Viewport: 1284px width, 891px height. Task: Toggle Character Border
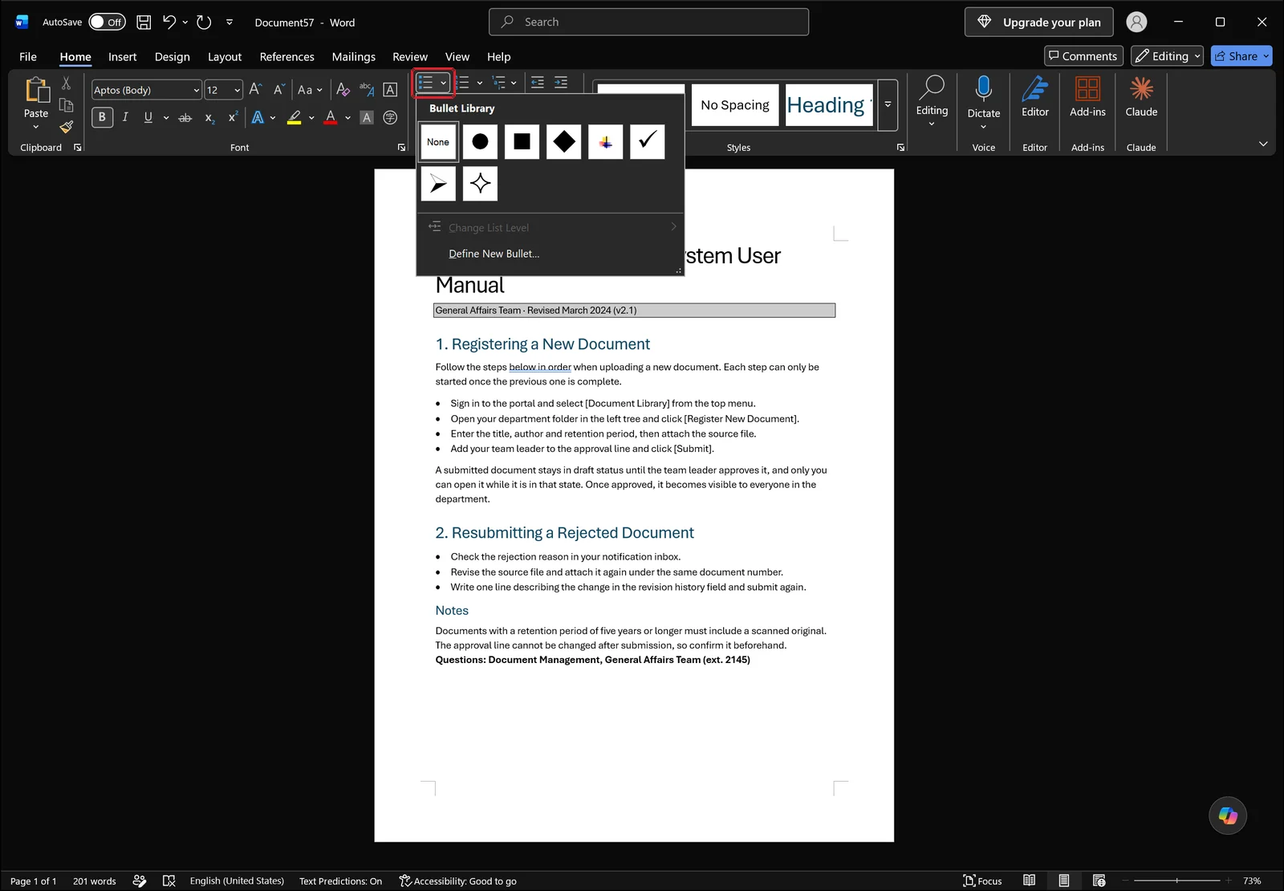[390, 90]
